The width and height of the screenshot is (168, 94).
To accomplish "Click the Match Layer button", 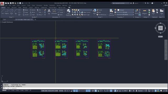I will 85,15.
